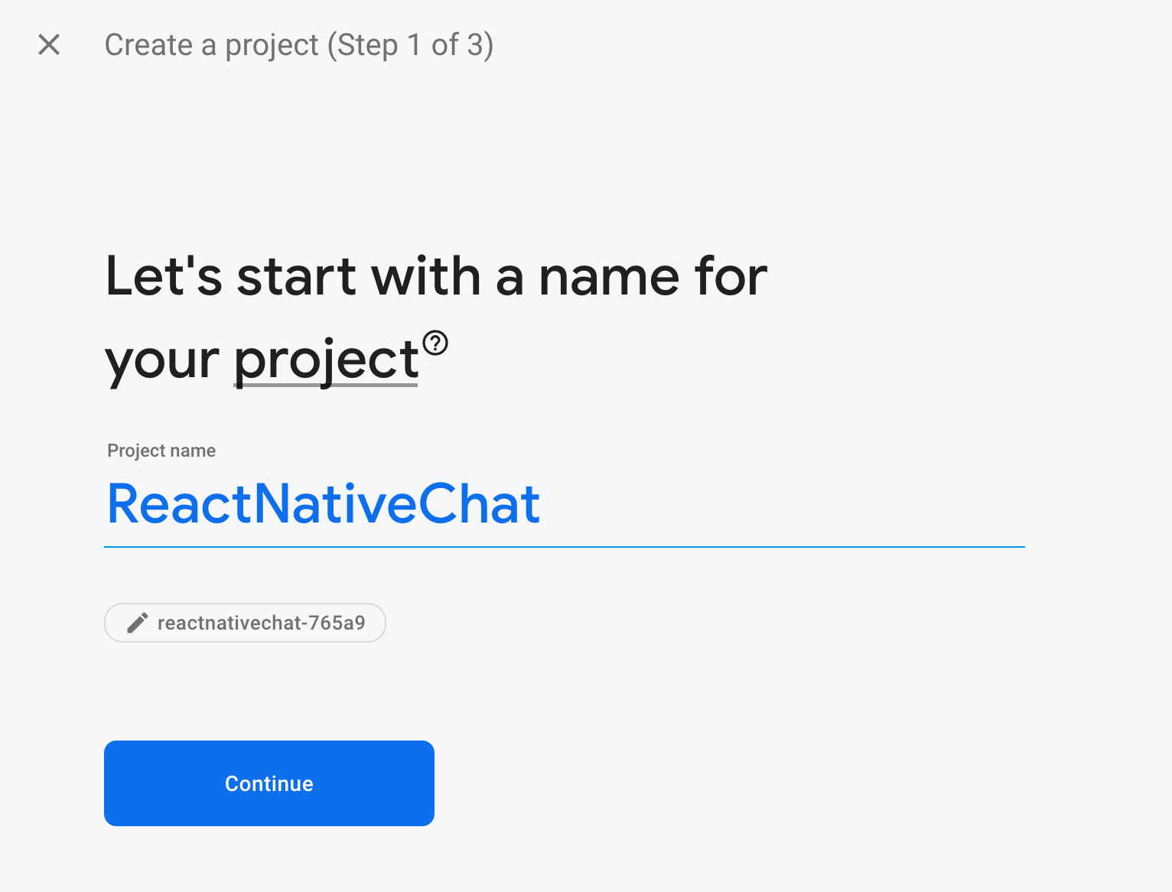Click the pencil edit icon

138,623
